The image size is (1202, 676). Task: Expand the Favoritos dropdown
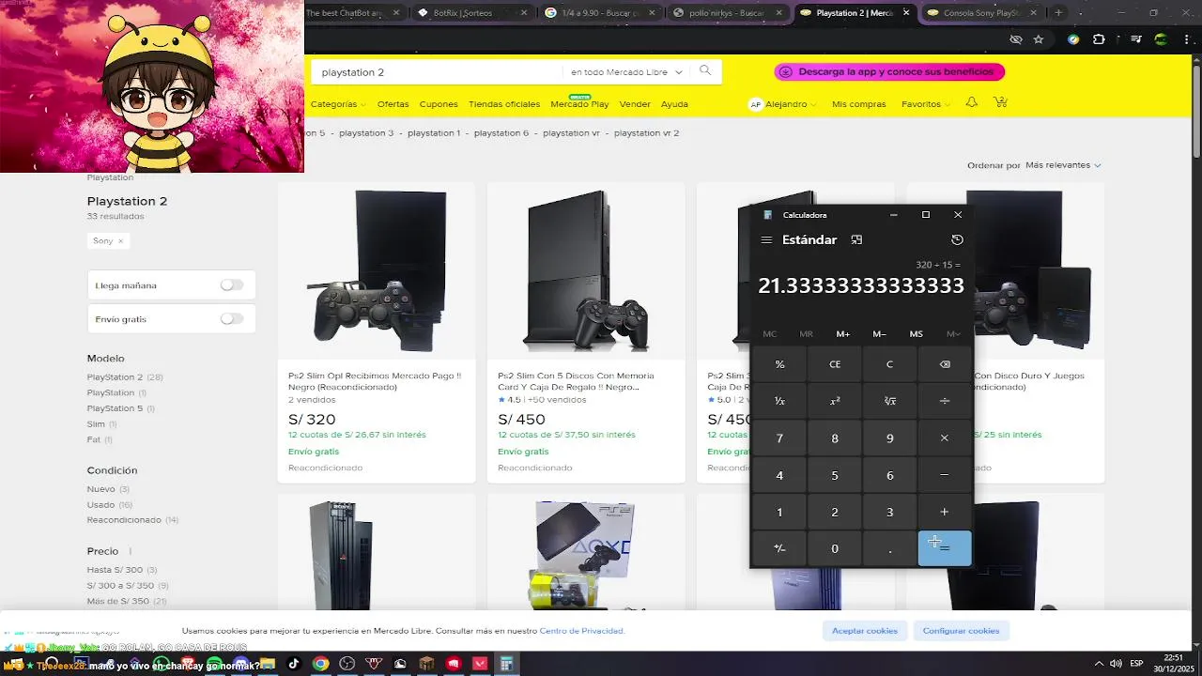coord(925,104)
